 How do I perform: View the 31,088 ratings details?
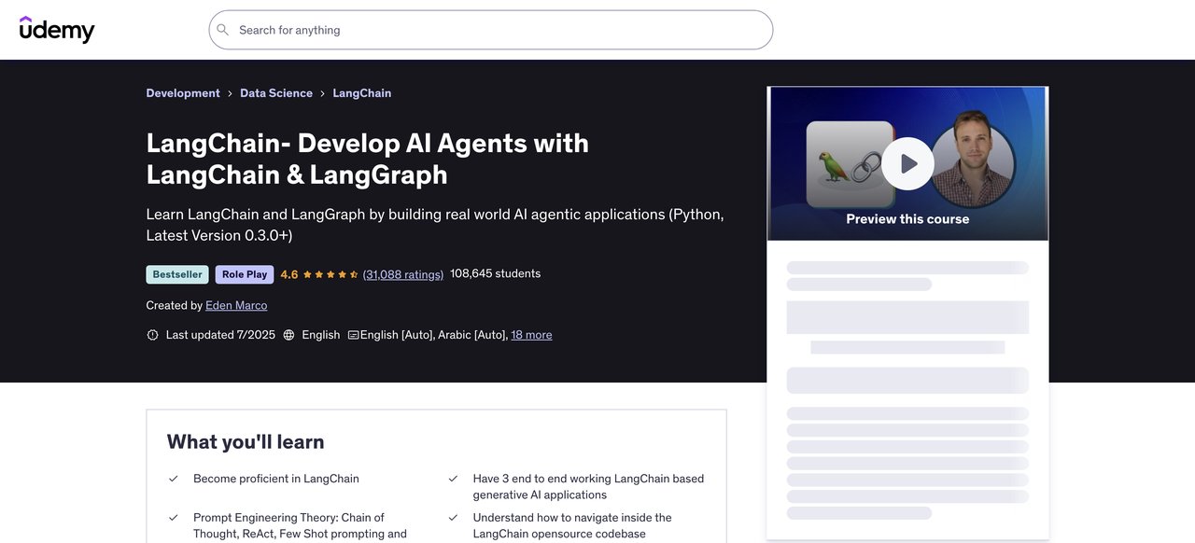click(x=403, y=272)
